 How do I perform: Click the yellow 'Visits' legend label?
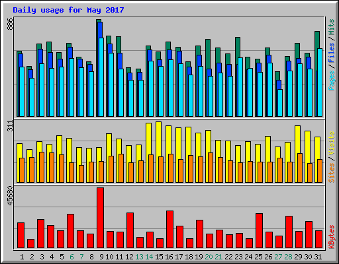click(x=331, y=144)
